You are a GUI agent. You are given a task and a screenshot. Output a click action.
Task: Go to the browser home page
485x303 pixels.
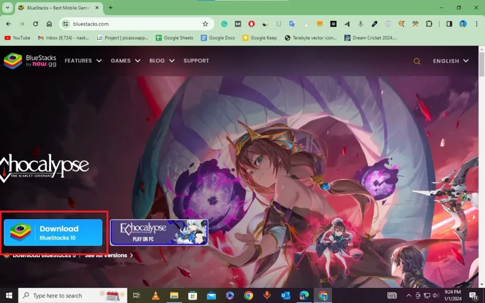point(49,24)
